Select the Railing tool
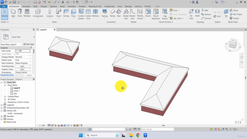 coord(105,14)
